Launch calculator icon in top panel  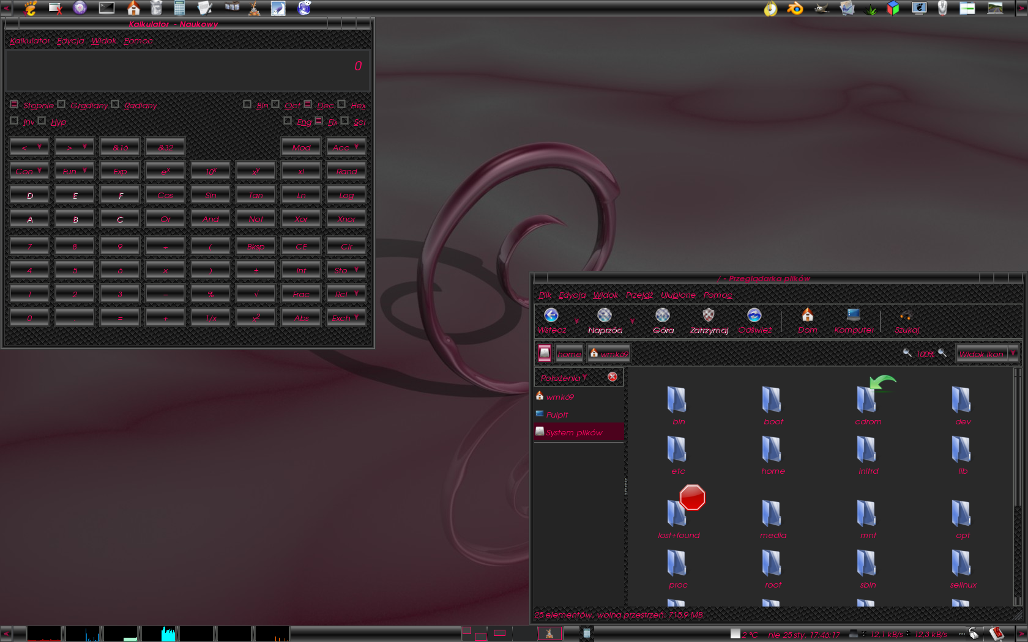tap(179, 8)
